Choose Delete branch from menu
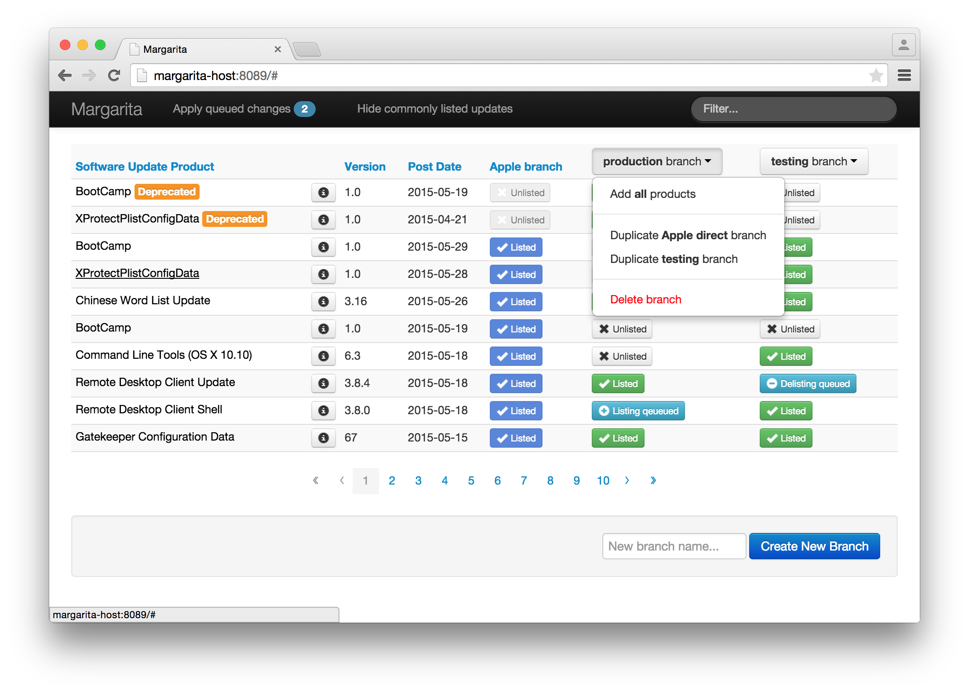The width and height of the screenshot is (969, 693). pyautogui.click(x=645, y=299)
